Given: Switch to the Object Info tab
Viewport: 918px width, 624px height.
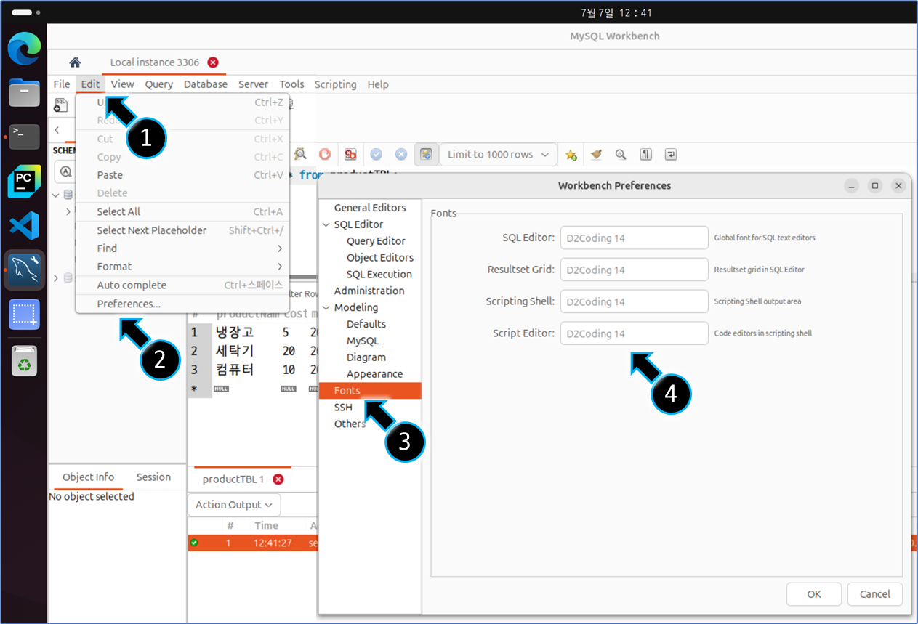Looking at the screenshot, I should (88, 477).
